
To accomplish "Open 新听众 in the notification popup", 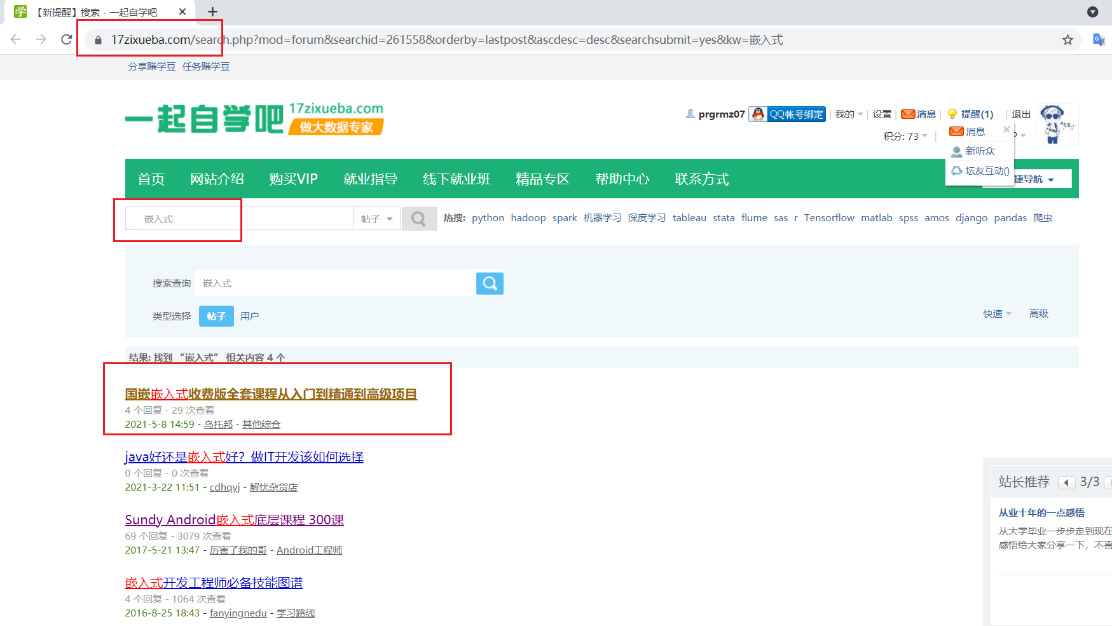I will pos(973,151).
